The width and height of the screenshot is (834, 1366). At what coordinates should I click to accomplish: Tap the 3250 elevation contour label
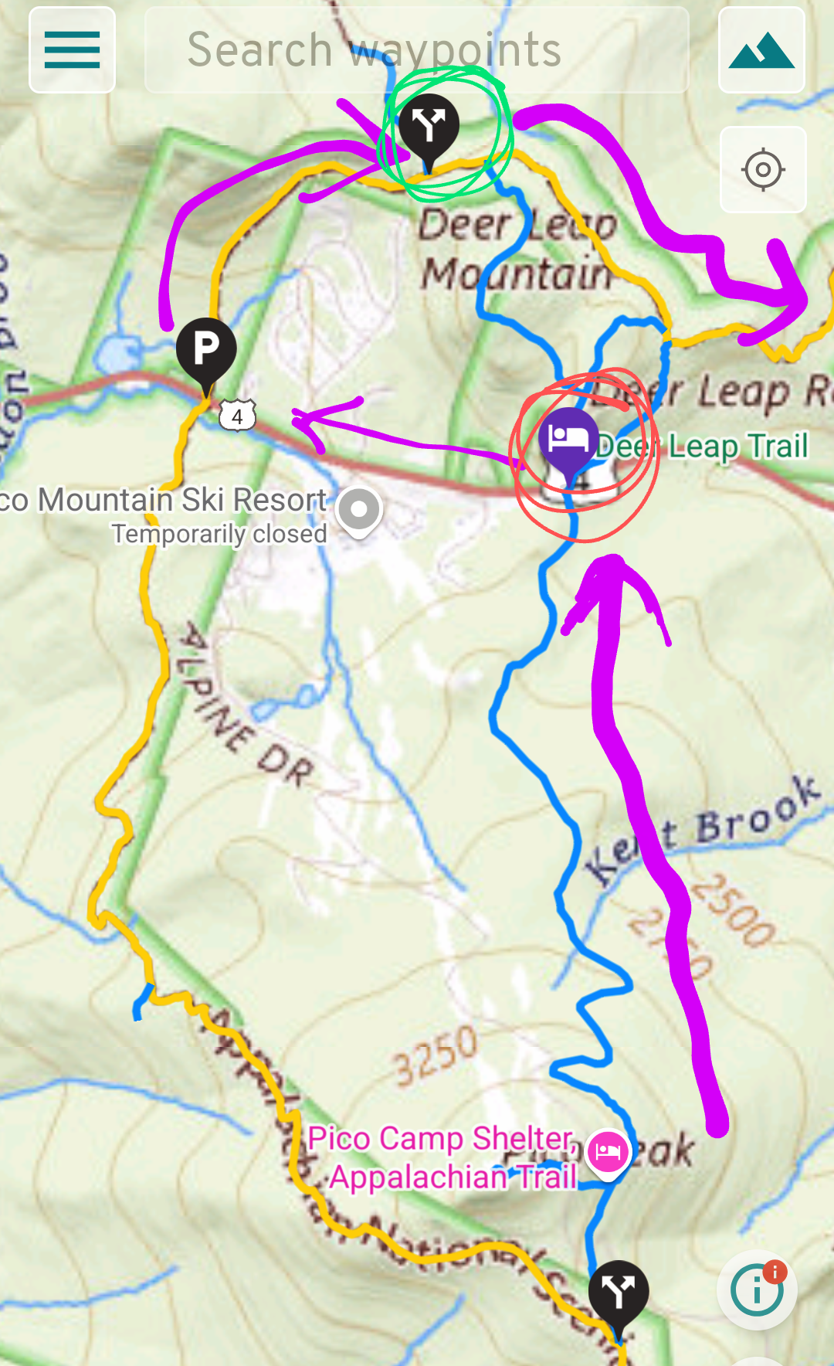[x=435, y=1055]
